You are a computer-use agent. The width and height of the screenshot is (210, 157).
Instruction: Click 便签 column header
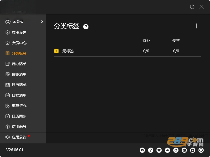pos(176,41)
